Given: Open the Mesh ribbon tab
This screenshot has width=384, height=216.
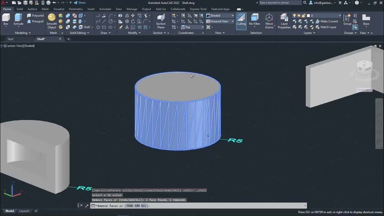Looking at the screenshot, I should [x=45, y=9].
